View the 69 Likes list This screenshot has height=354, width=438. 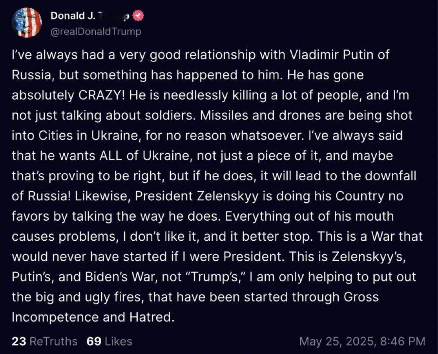pos(109,341)
